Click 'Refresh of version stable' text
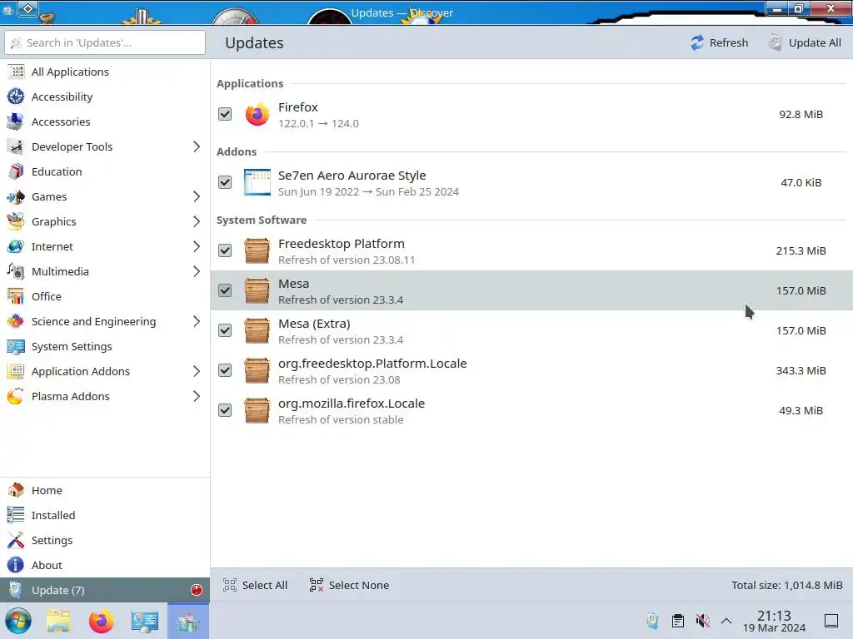The width and height of the screenshot is (853, 639). [341, 419]
